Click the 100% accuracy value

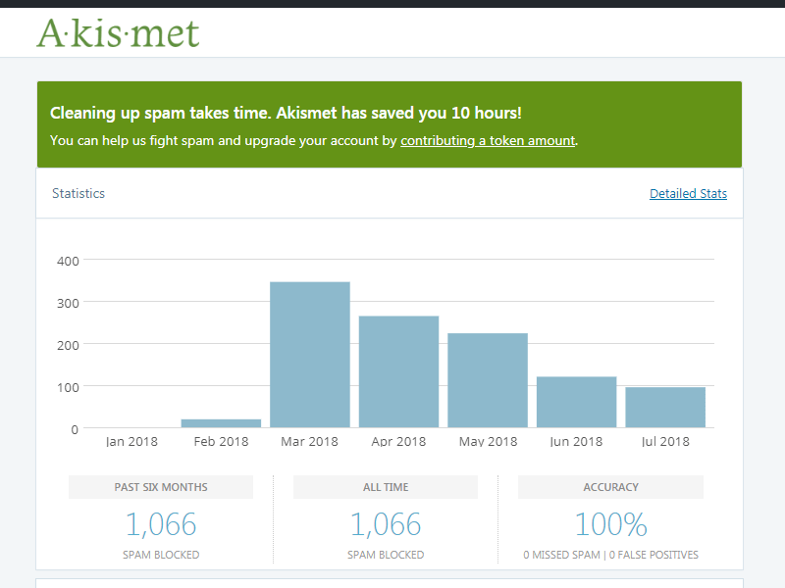tap(610, 524)
